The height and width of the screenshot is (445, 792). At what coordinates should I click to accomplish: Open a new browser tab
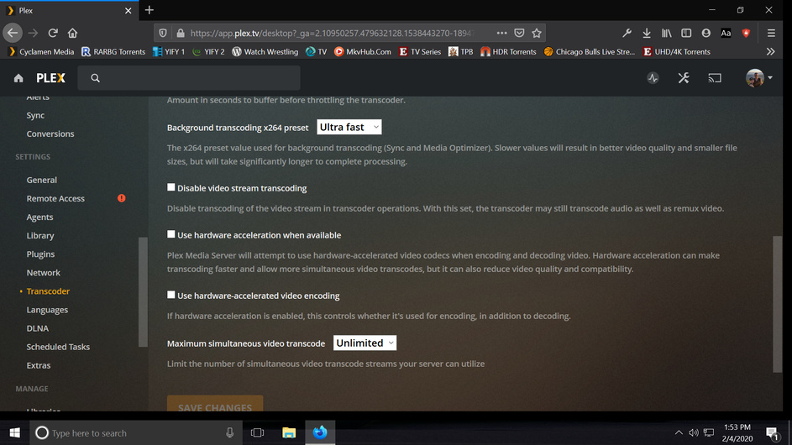point(149,10)
